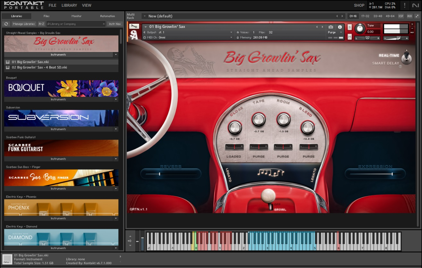Image resolution: width=422 pixels, height=268 pixels.
Task: Click the wrench edit-mode icon
Action: click(x=134, y=26)
